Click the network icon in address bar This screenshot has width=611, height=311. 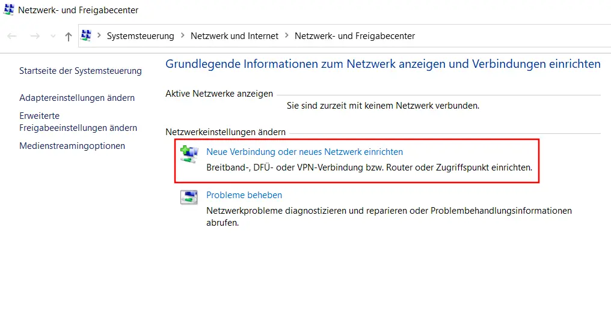click(87, 35)
